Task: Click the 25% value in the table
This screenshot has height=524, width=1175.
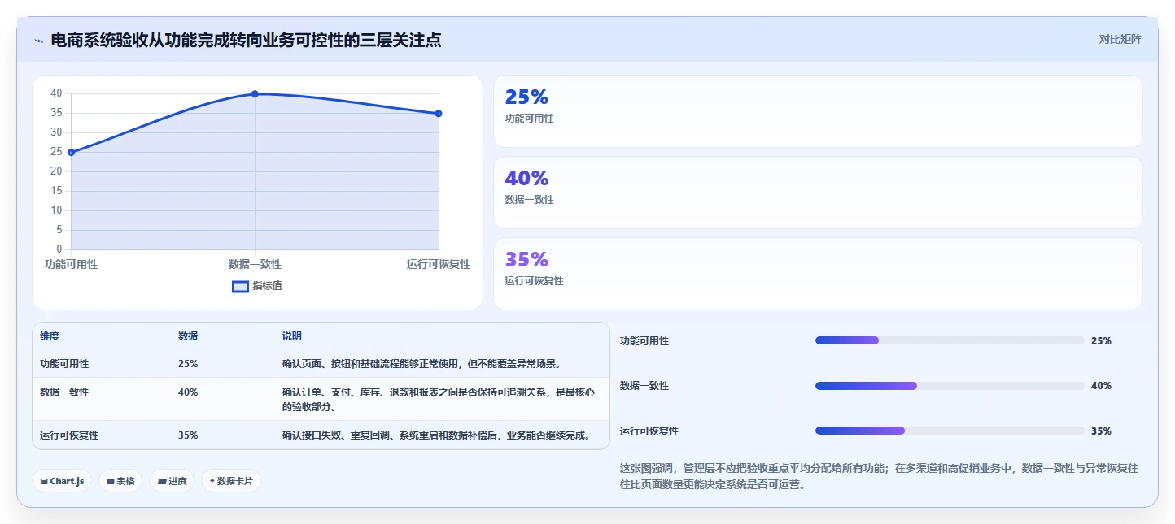Action: click(188, 364)
